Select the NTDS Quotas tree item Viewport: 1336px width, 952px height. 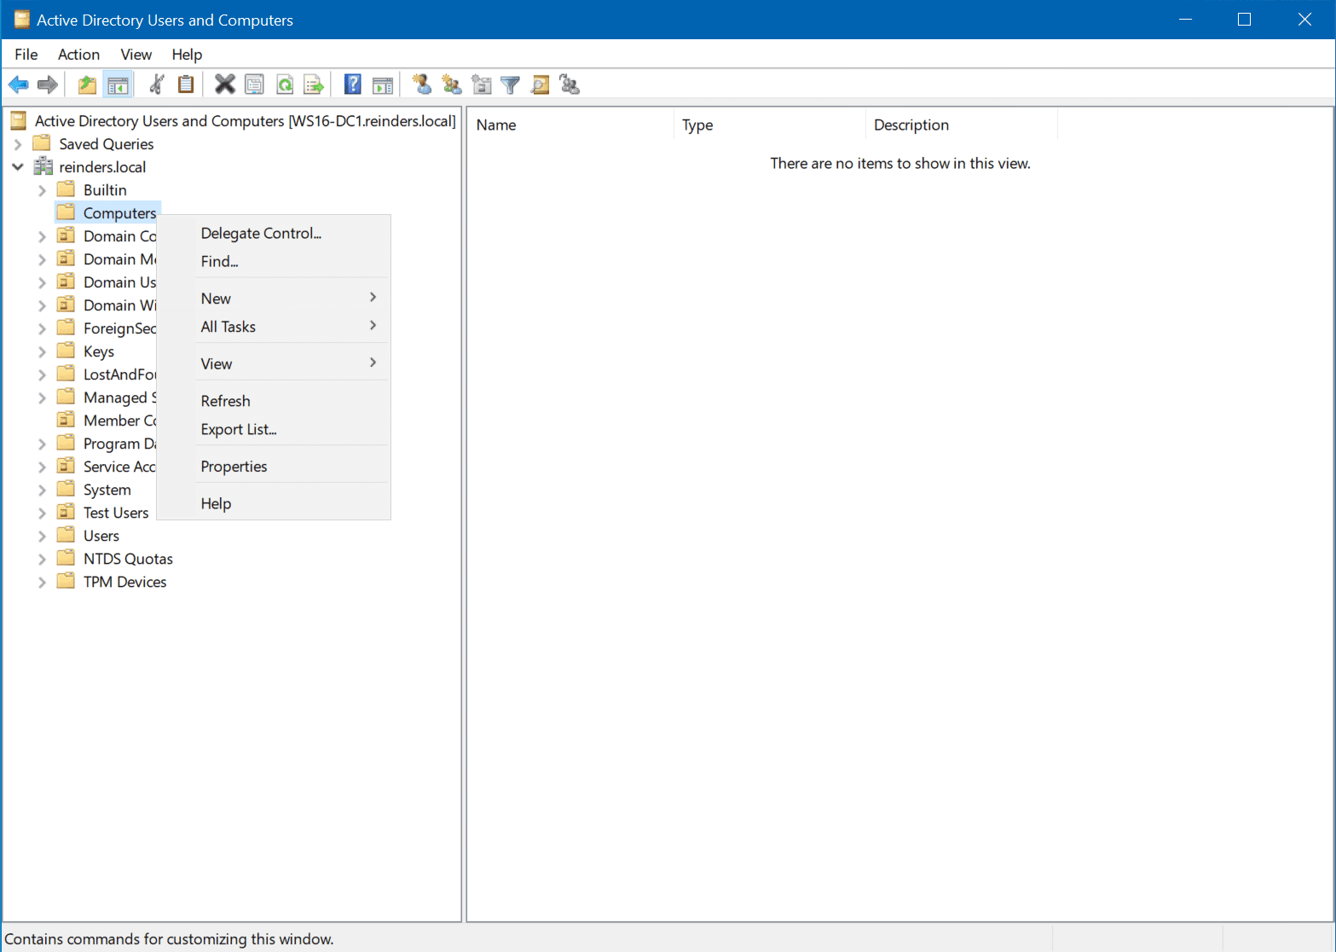[128, 559]
